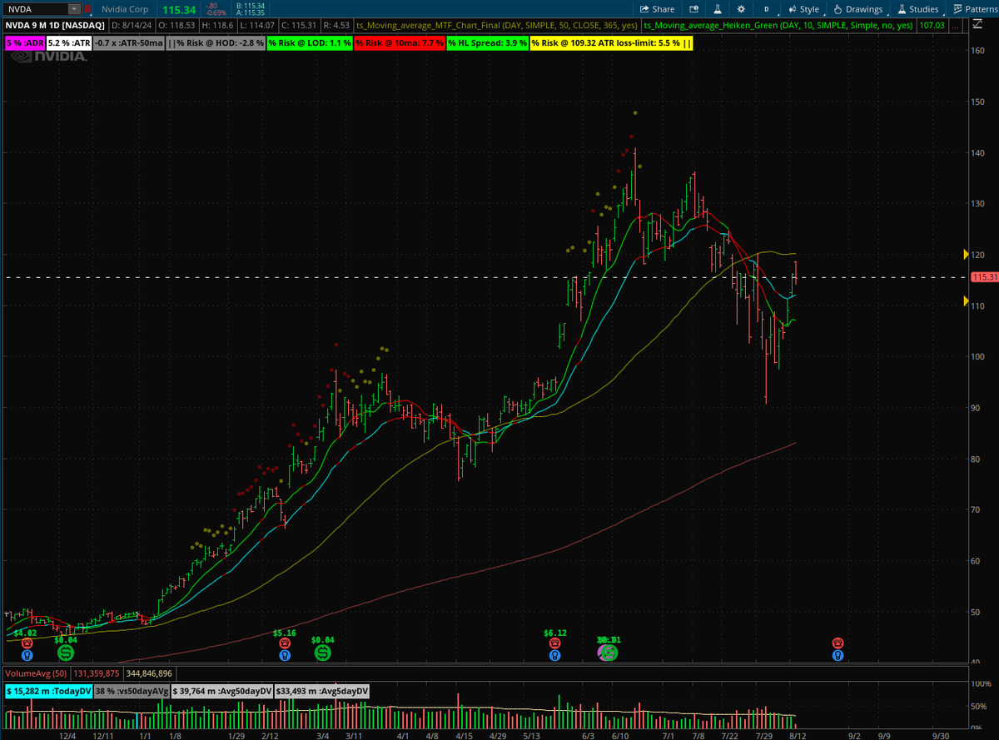Click the green % Risk @ LOD label
The width and height of the screenshot is (999, 740).
[x=309, y=42]
